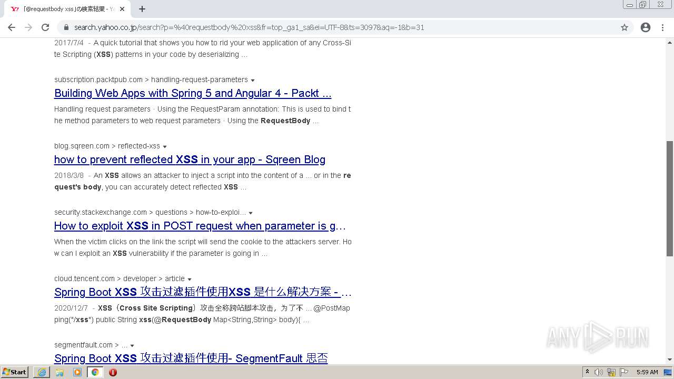Launch Internet Explorer from the taskbar
The image size is (674, 379).
(x=42, y=372)
